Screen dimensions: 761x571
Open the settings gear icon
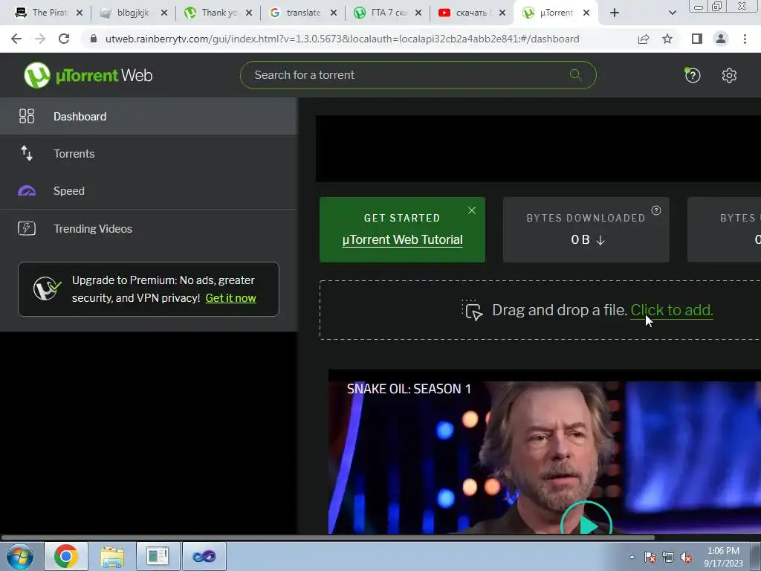tap(729, 75)
